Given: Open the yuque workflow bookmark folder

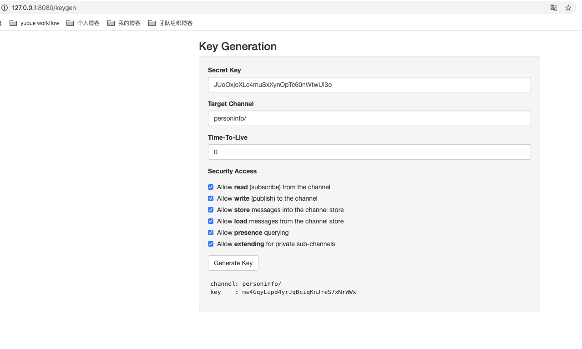Looking at the screenshot, I should point(35,23).
